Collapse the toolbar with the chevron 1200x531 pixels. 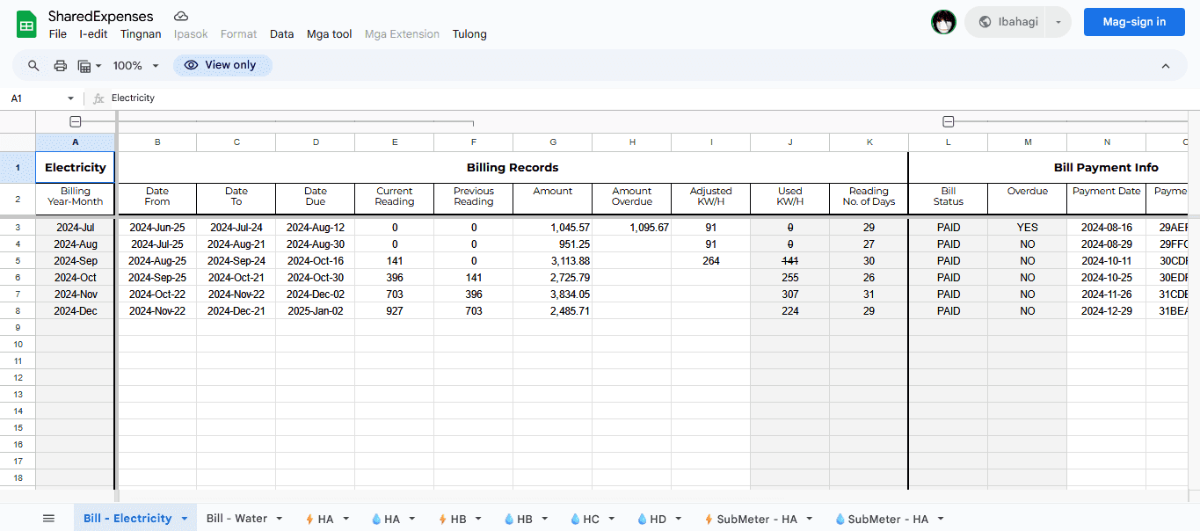(x=1166, y=66)
